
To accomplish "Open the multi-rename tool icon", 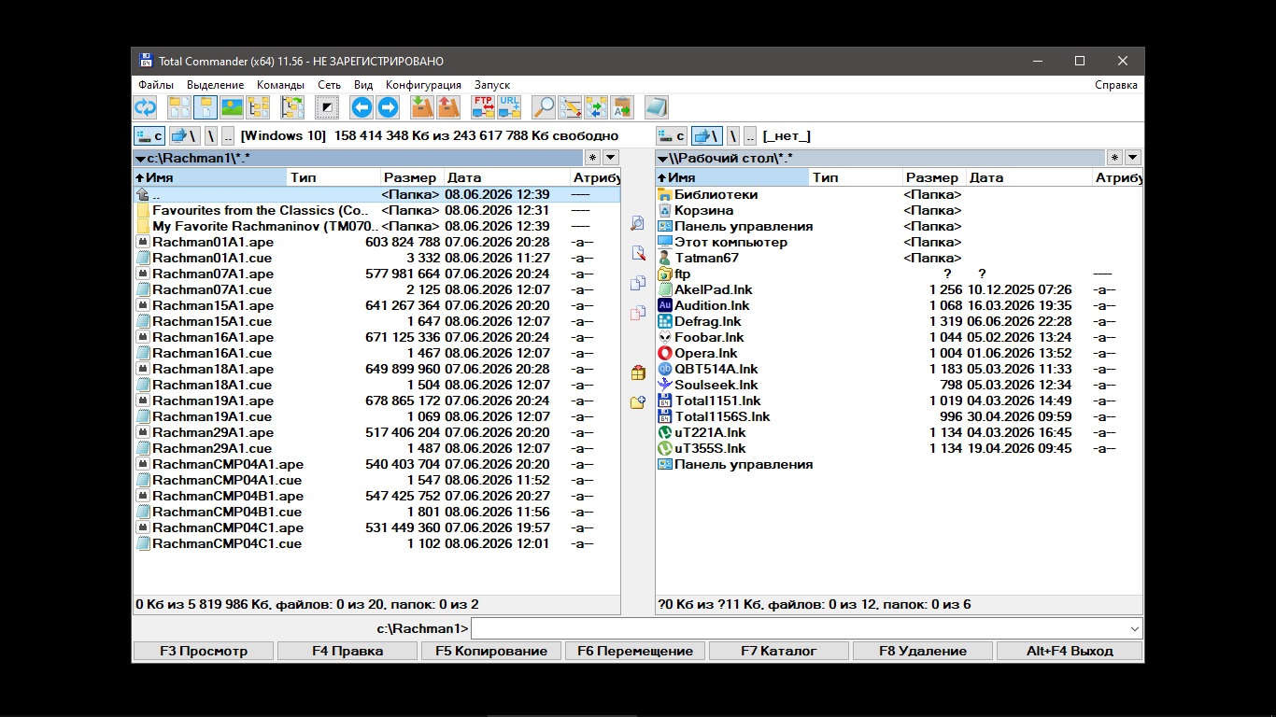I will [570, 107].
